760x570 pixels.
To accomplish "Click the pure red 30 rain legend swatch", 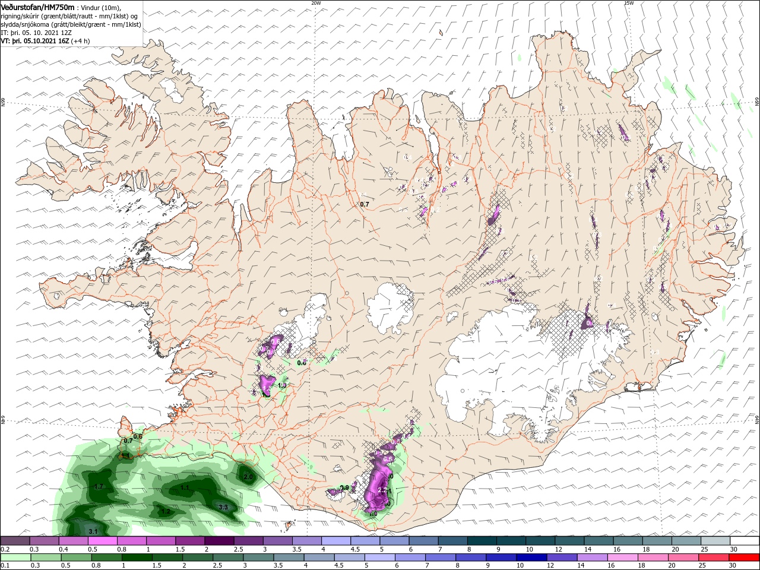I will pyautogui.click(x=745, y=558).
